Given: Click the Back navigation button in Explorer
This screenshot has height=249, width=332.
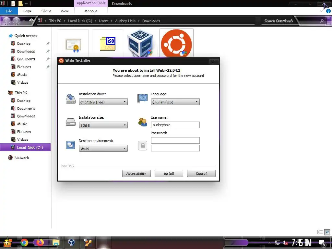Looking at the screenshot, I should (x=6, y=21).
